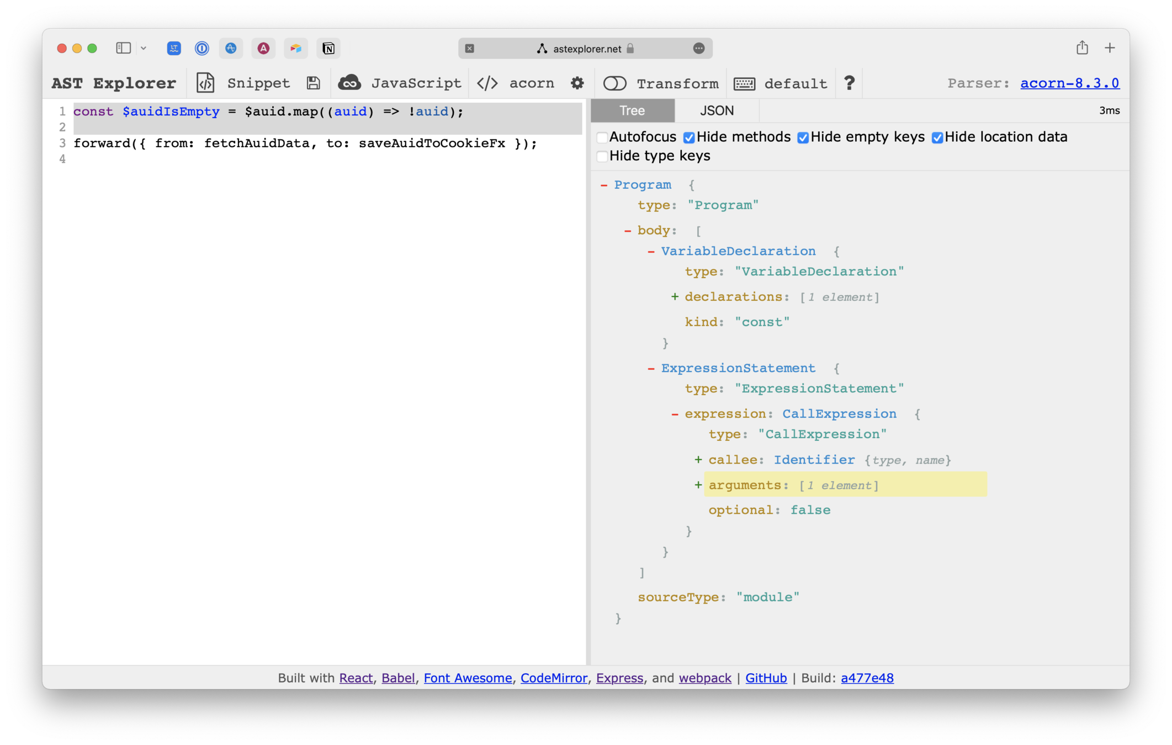Click the Snippet code file icon
The image size is (1172, 745).
[205, 83]
